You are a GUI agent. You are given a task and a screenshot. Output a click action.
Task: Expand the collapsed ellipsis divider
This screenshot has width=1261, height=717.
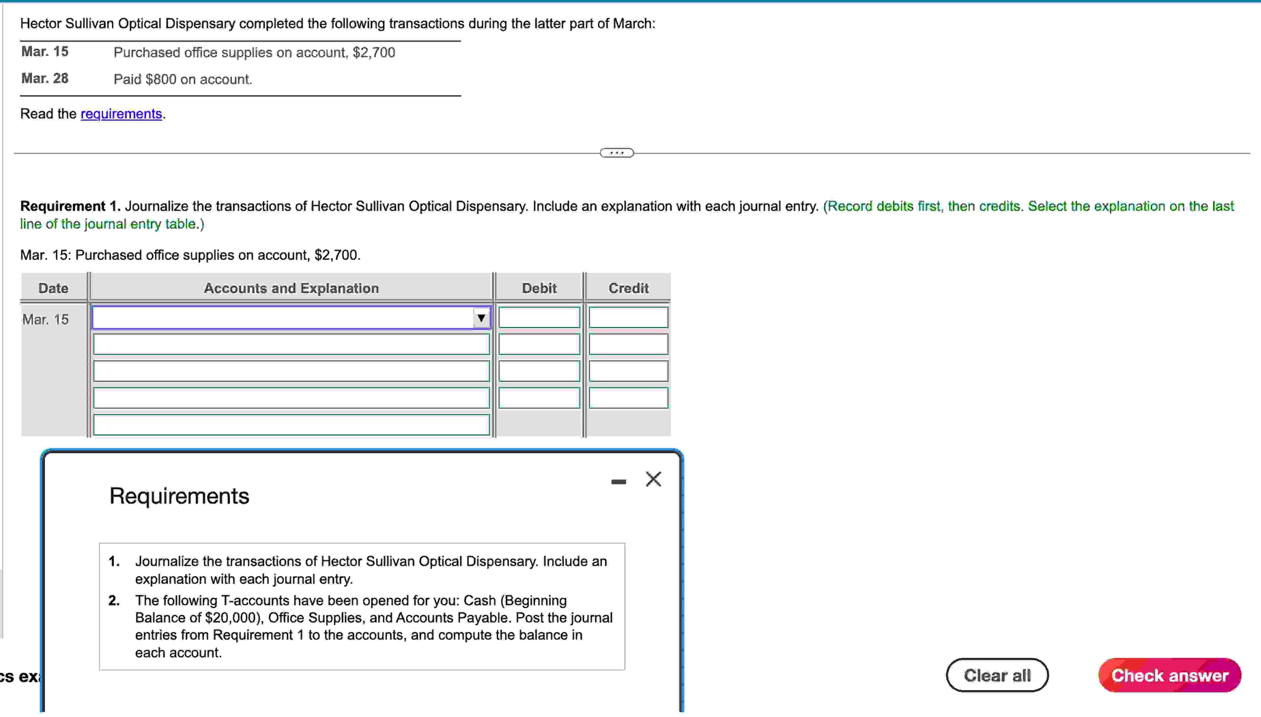pos(616,153)
